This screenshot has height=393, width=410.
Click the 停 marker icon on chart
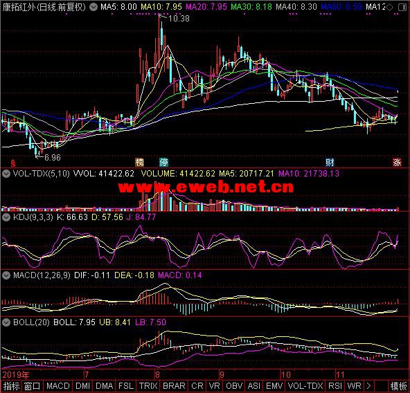pyautogui.click(x=163, y=163)
